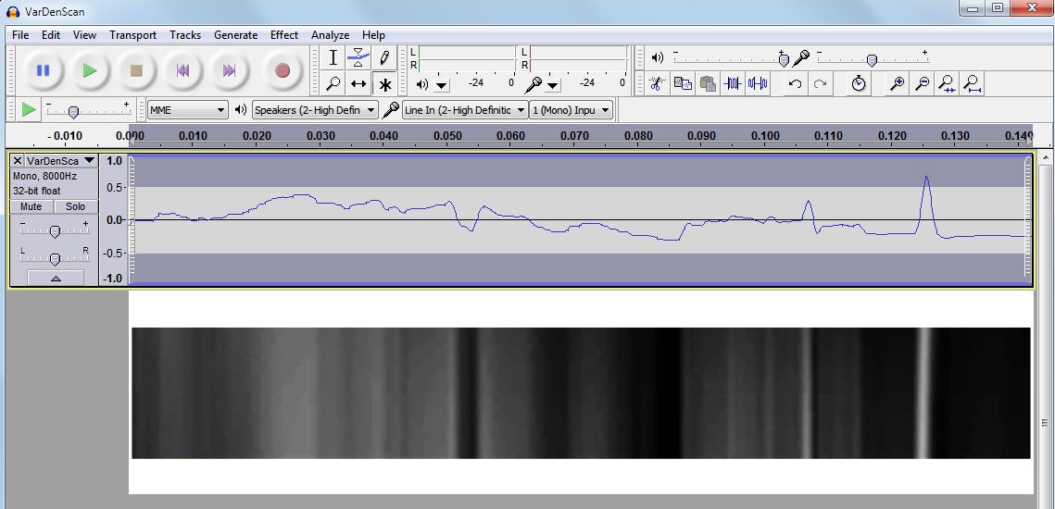
Task: Adjust the output volume mixer slider
Action: [x=784, y=60]
